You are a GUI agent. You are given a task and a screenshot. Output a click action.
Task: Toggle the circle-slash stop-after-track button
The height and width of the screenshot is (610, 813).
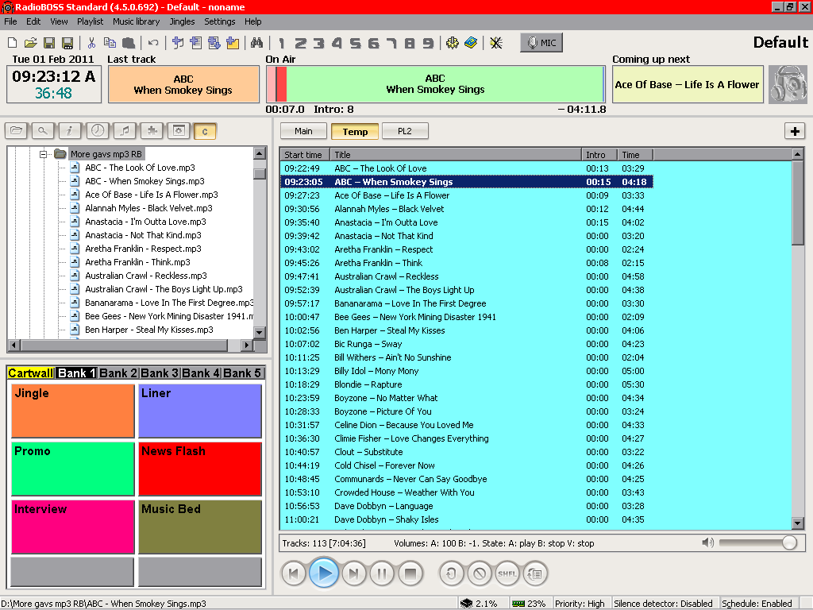click(480, 573)
